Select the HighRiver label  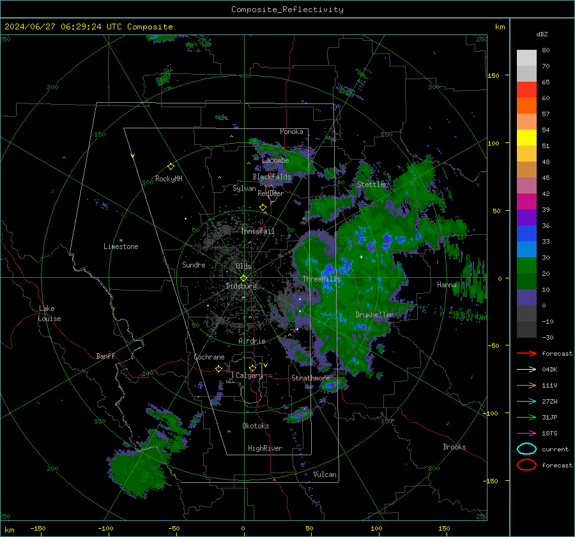265,448
